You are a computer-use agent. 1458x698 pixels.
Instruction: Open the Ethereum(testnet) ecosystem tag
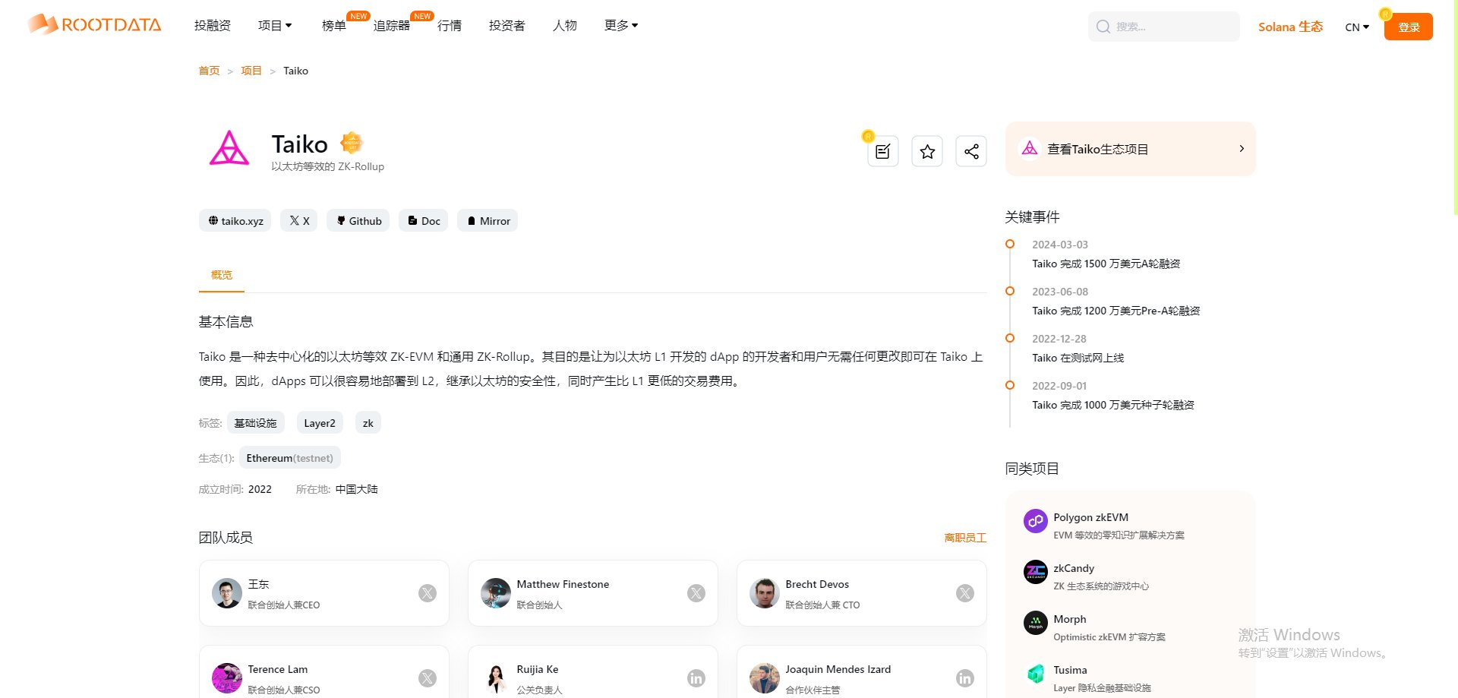click(x=290, y=458)
